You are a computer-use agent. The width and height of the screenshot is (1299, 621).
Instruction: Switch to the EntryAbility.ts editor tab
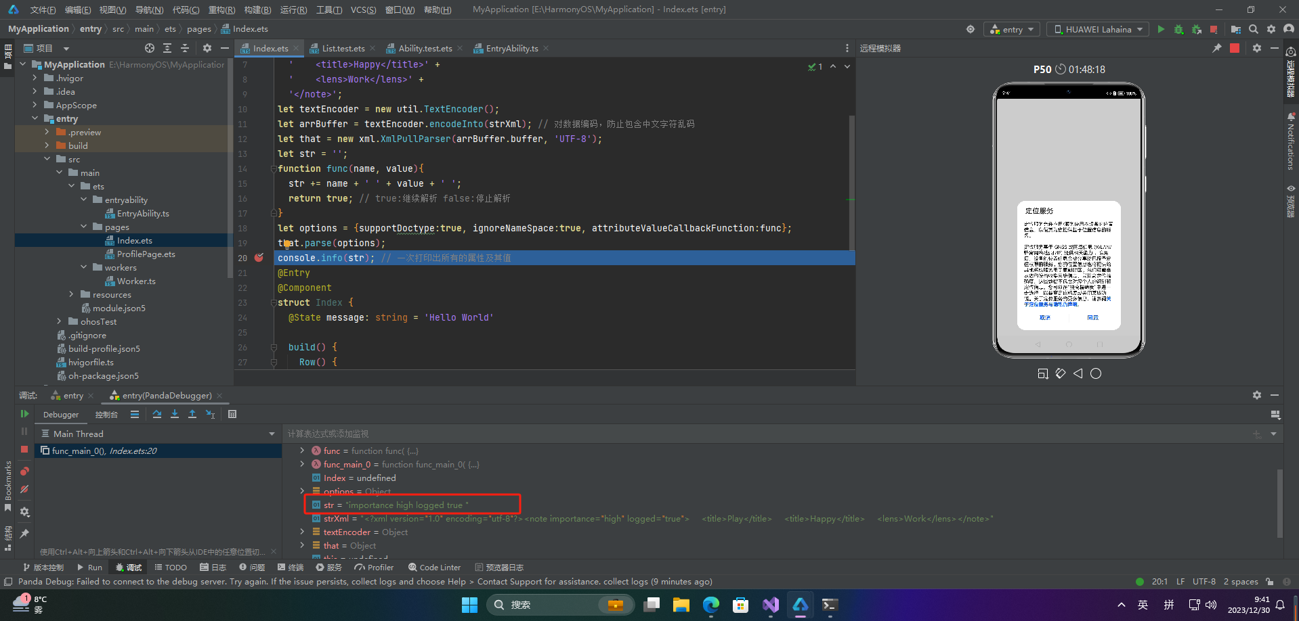coord(511,48)
